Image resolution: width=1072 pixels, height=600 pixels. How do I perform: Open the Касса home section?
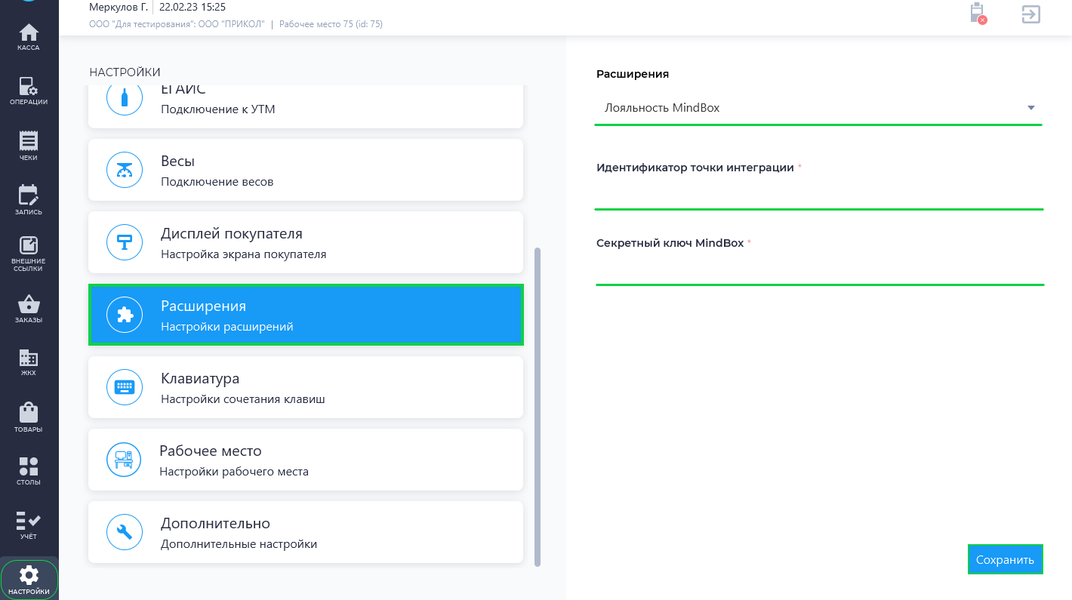(29, 38)
